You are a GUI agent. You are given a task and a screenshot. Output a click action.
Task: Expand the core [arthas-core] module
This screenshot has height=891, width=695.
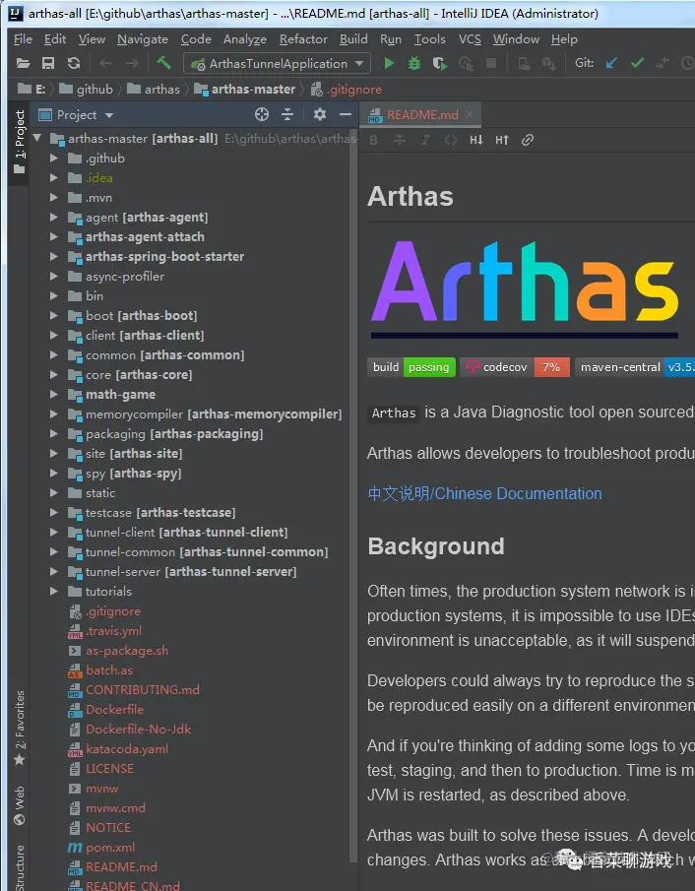click(54, 374)
